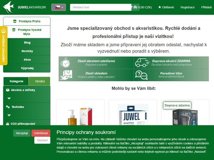Reject cookies with the Odmítnout button
The width and height of the screenshot is (214, 160).
[x=41, y=133]
